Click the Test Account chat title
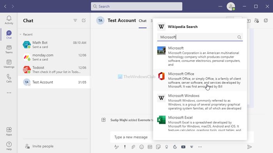Viewport: 273px width, 153px height. point(122,21)
